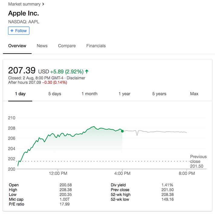
Task: Click the green closing-price dot on chart
Action: tap(122, 131)
